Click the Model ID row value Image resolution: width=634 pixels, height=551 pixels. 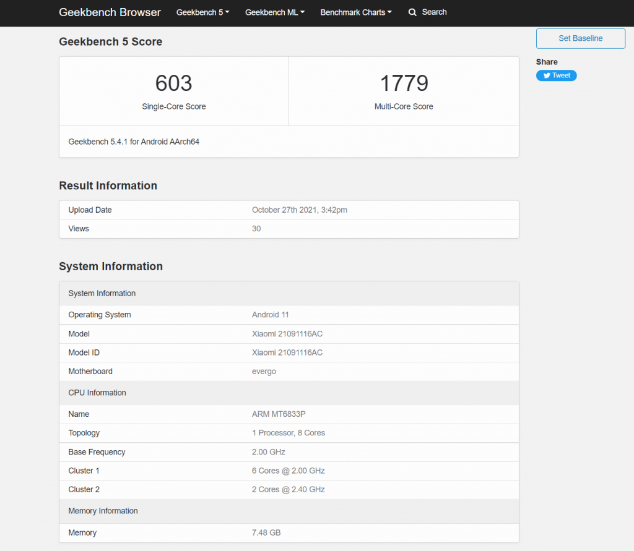point(287,352)
